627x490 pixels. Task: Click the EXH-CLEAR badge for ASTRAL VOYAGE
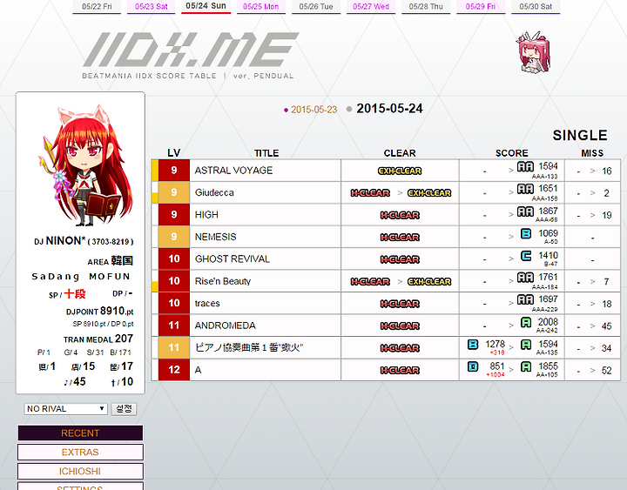400,171
